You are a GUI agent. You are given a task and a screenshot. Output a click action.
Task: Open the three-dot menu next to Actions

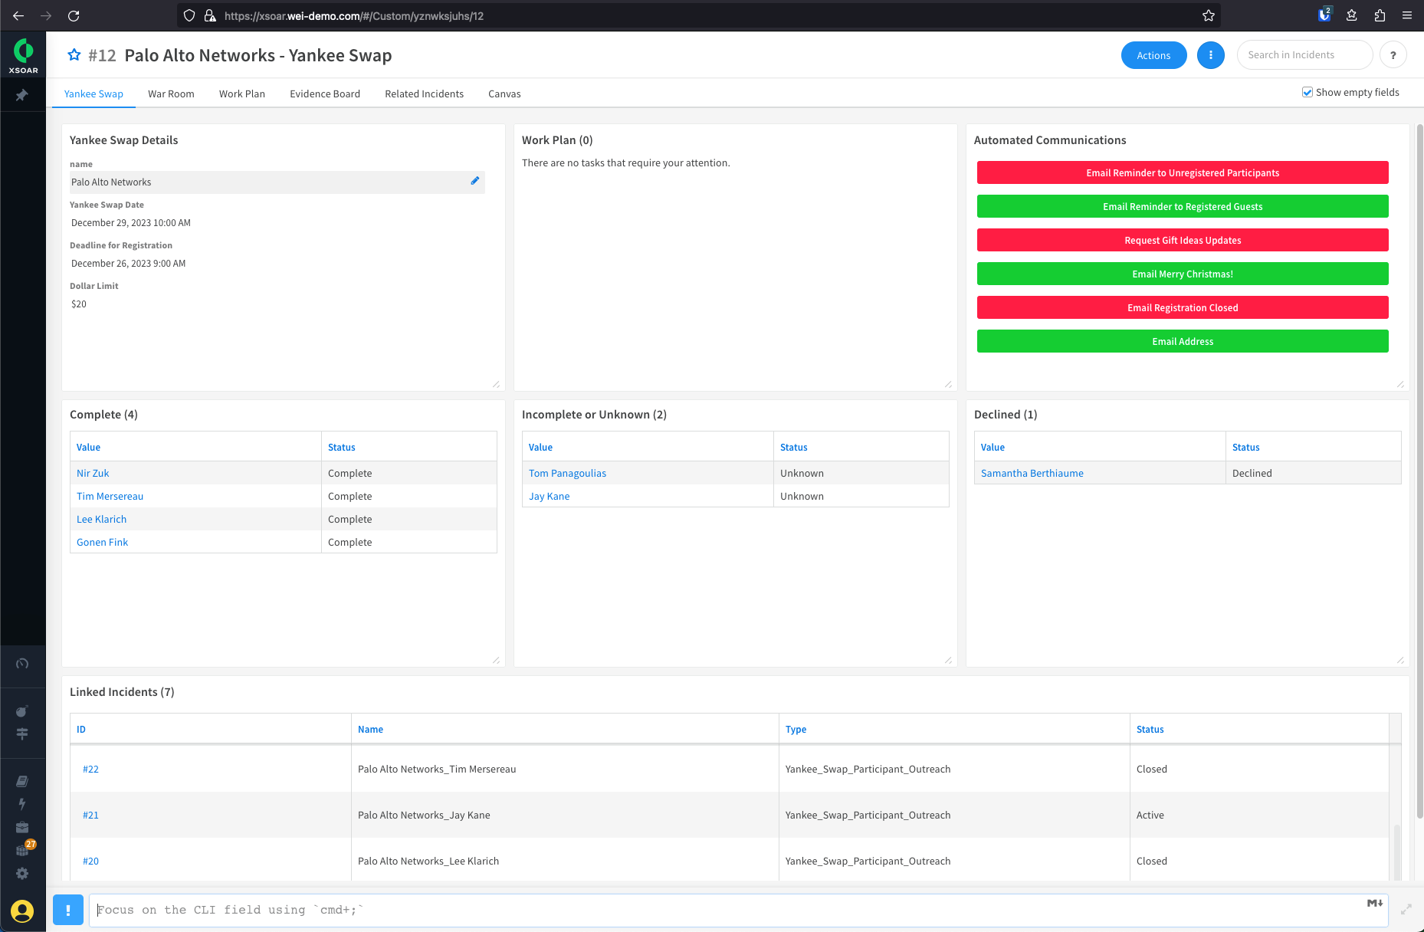(1211, 55)
